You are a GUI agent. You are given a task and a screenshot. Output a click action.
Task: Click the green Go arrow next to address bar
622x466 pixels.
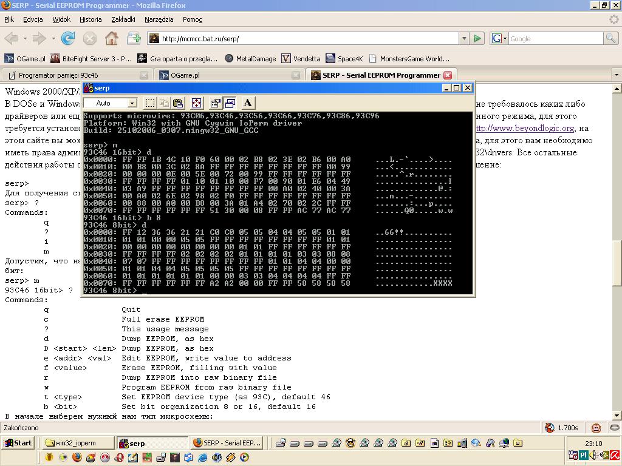[477, 39]
